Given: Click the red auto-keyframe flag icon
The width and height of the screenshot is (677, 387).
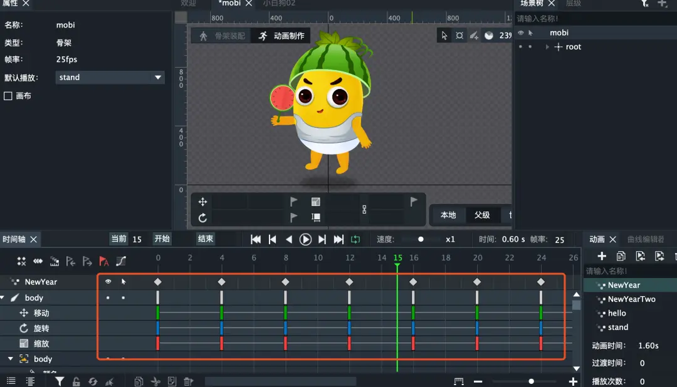Looking at the screenshot, I should click(x=103, y=261).
